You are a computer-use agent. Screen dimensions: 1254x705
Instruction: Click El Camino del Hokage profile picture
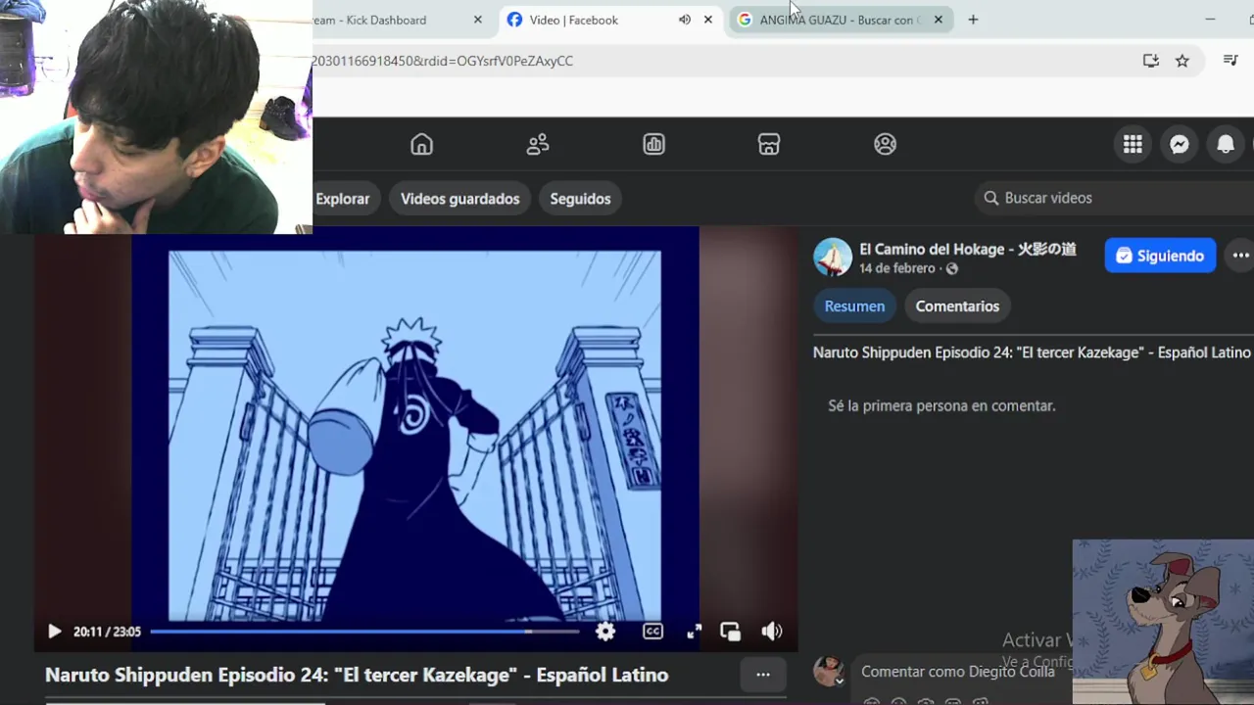(x=833, y=257)
